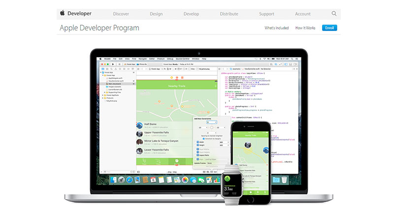The image size is (394, 219).
Task: Select ViewController.swift in the navigator
Action: pyautogui.click(x=116, y=81)
